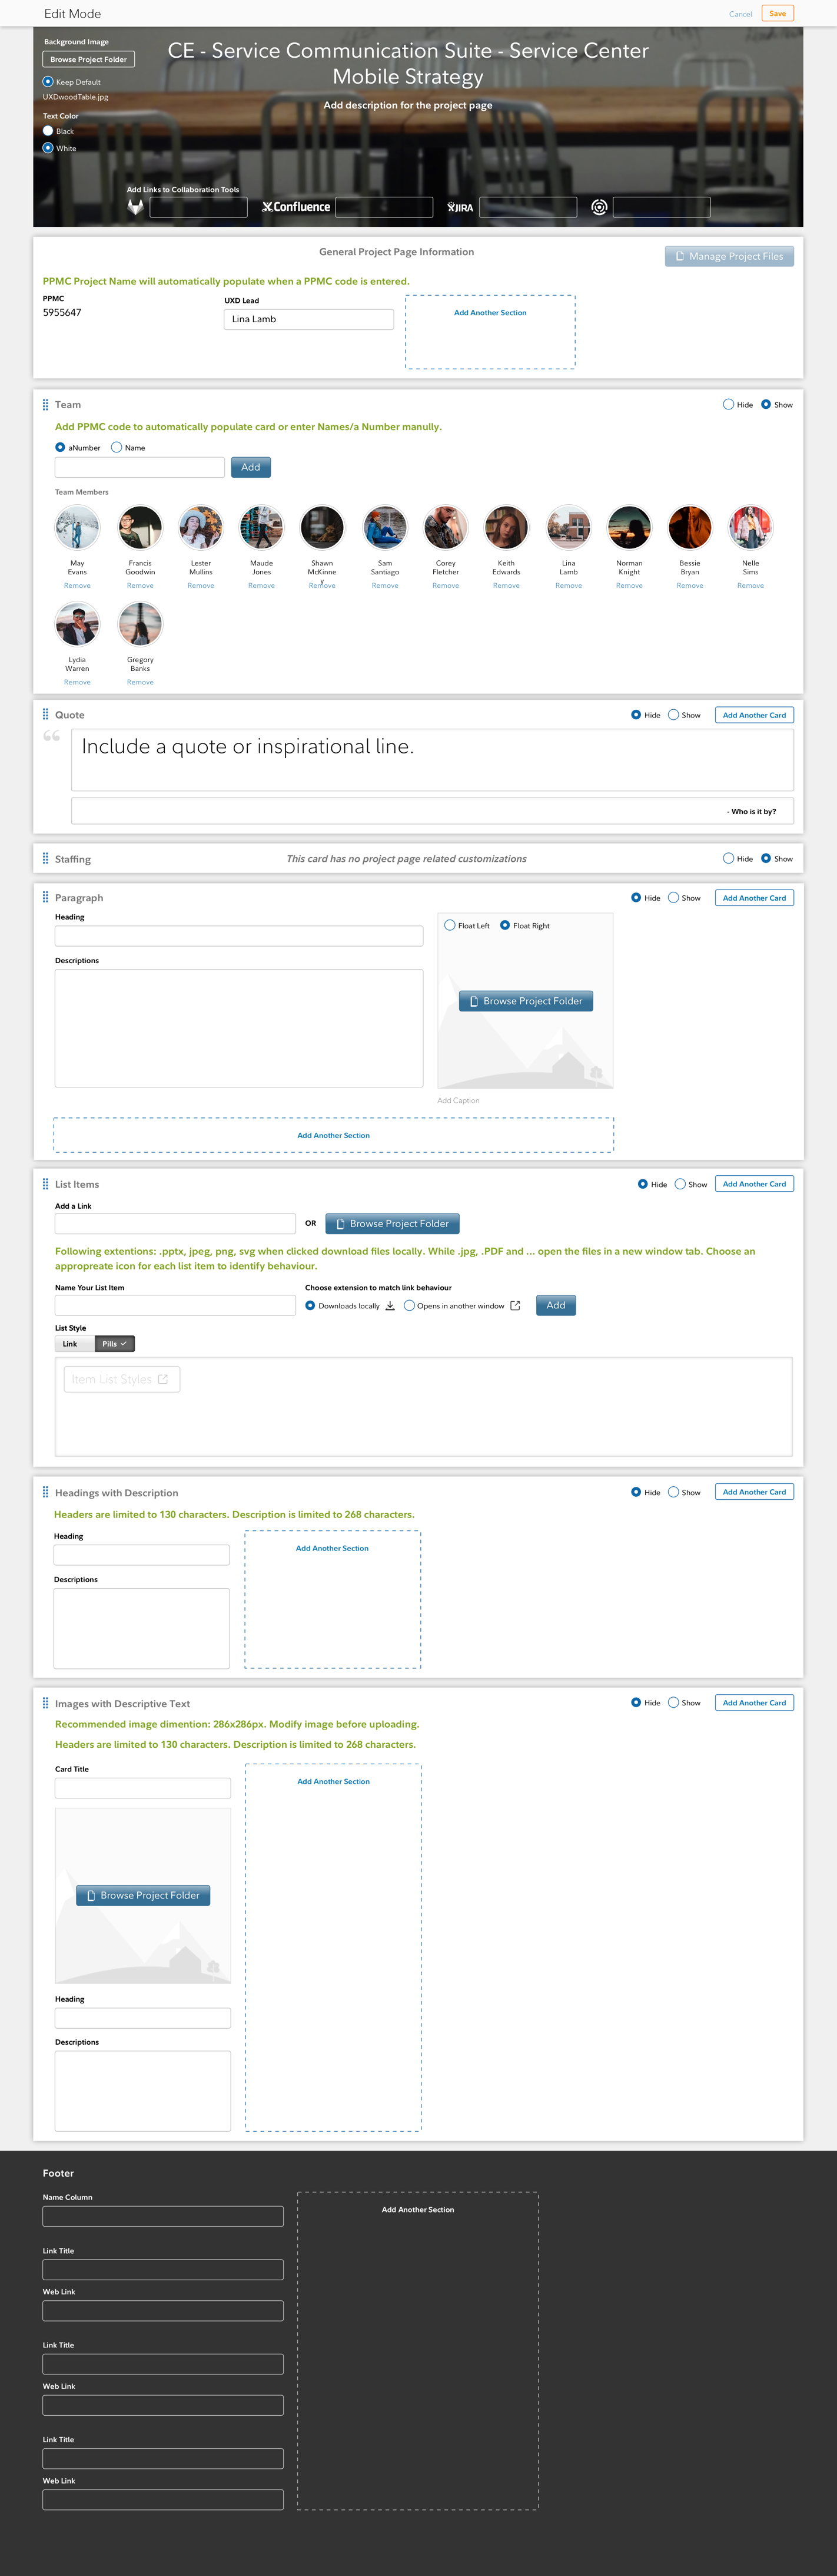This screenshot has height=2576, width=837.
Task: Set List Items card to Show
Action: [x=680, y=1184]
